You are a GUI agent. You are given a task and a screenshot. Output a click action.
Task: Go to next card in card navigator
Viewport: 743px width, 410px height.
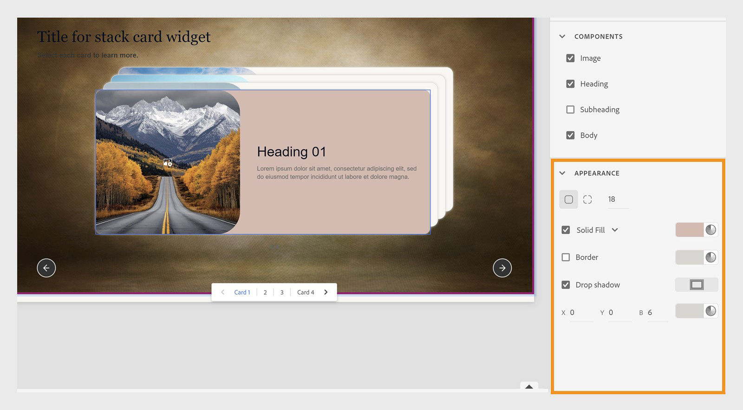326,292
